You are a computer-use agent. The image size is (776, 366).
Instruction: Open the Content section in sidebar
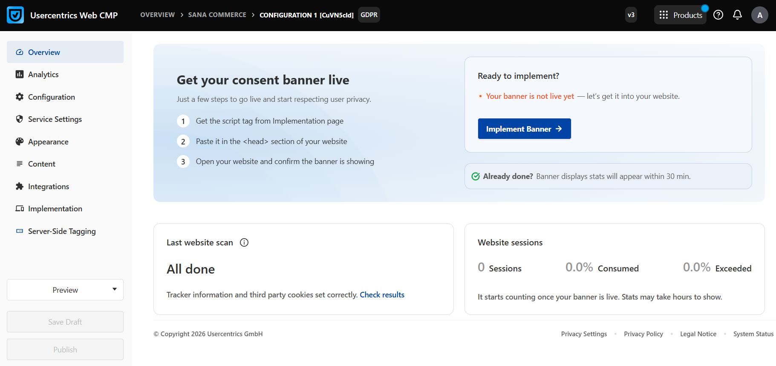41,164
